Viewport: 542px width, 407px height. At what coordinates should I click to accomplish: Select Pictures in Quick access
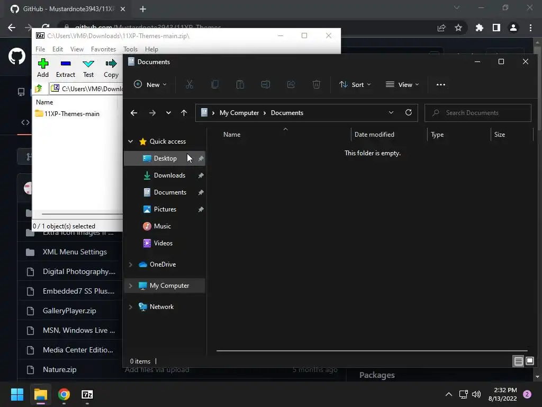tap(165, 209)
